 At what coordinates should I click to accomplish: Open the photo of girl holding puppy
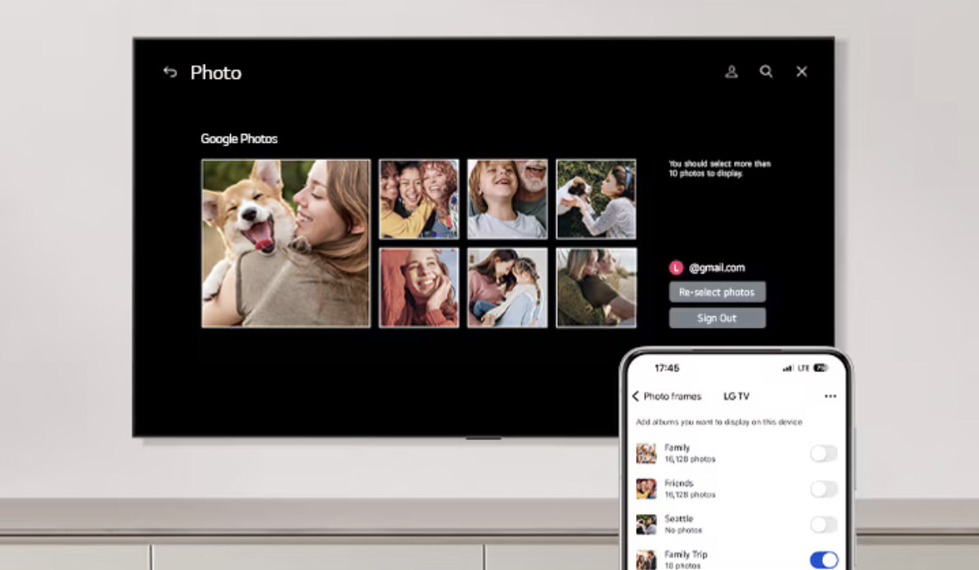(596, 199)
